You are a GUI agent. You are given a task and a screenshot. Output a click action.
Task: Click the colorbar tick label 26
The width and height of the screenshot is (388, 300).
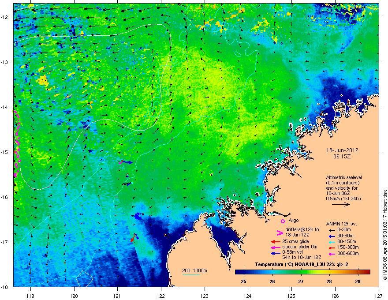click(272, 281)
